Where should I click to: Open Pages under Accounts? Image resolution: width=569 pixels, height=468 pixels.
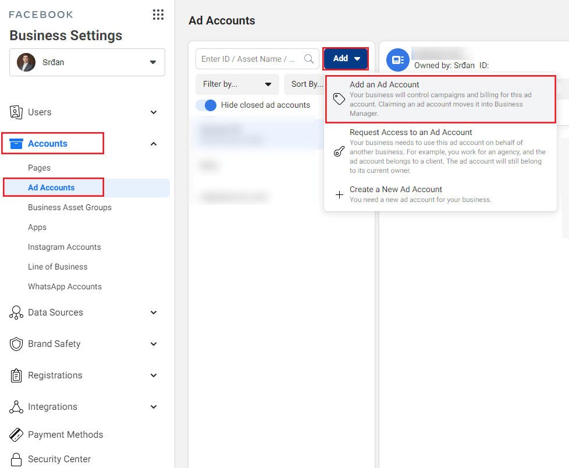(39, 168)
